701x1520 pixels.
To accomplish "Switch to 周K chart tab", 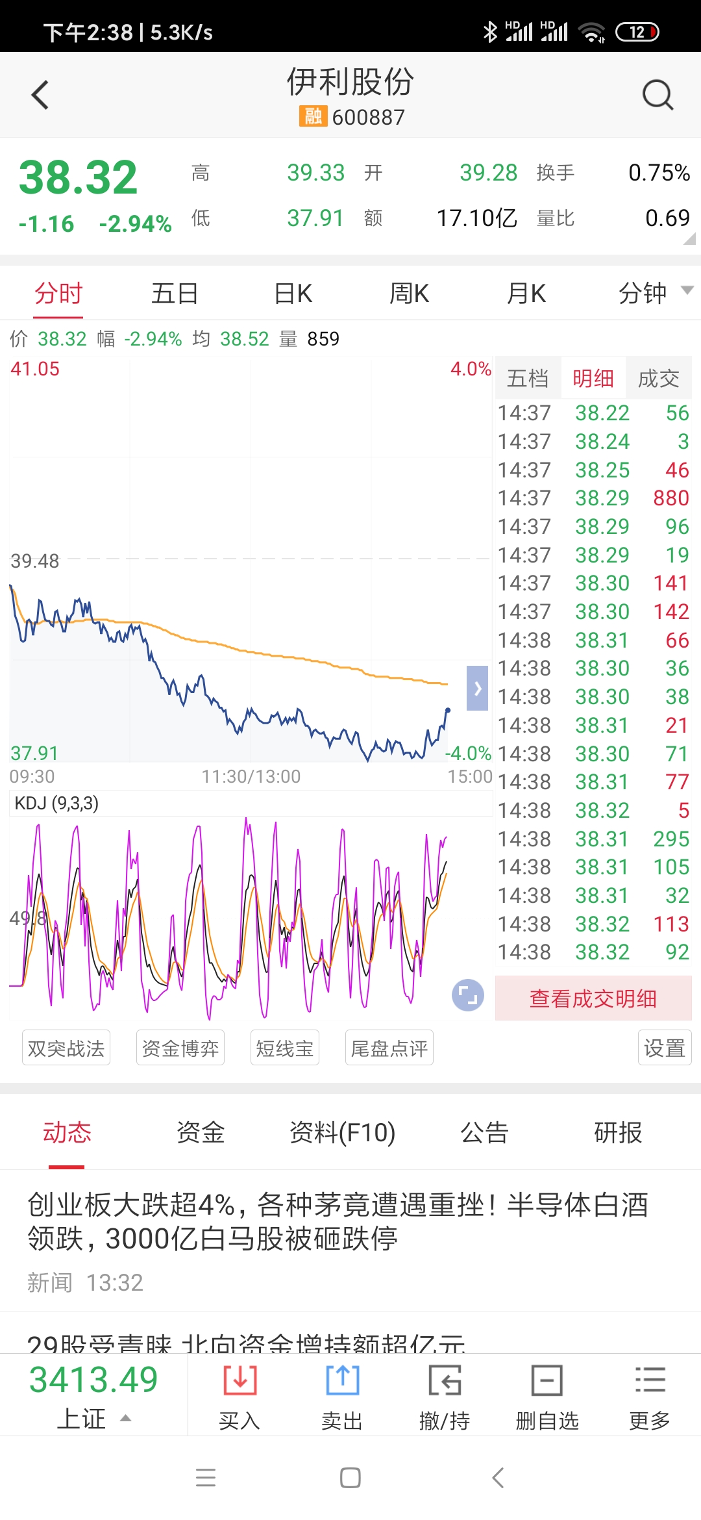I will coord(409,294).
